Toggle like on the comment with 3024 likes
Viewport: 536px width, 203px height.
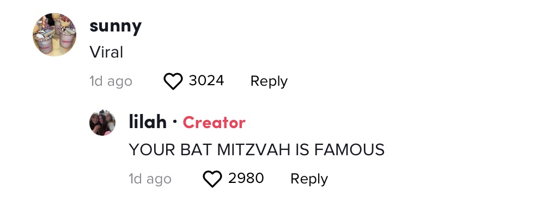coord(173,81)
